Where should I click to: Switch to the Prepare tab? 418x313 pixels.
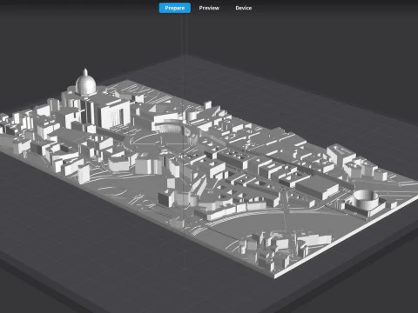click(175, 8)
